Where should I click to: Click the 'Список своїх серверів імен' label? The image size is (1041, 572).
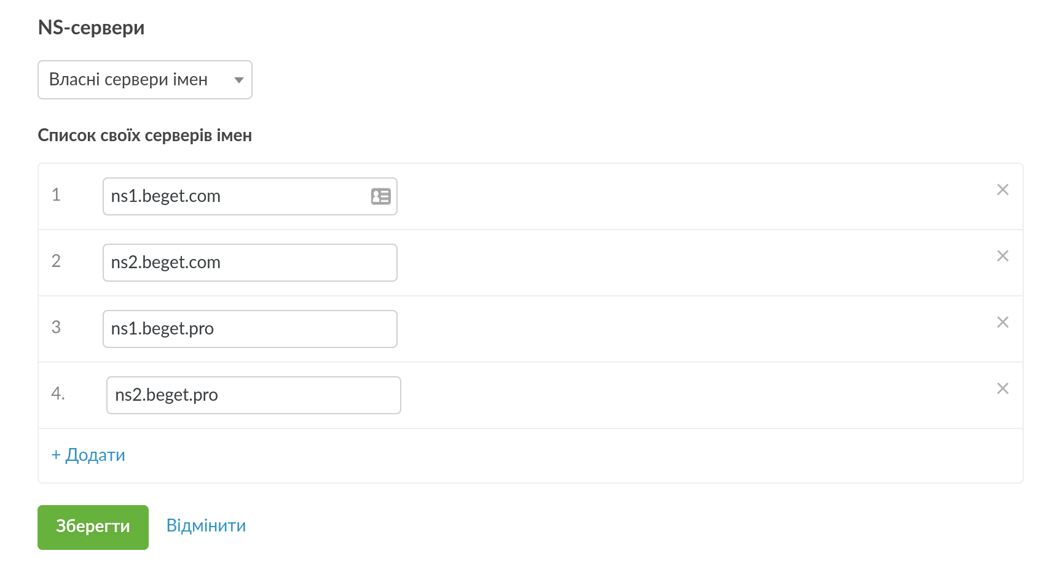[x=144, y=135]
